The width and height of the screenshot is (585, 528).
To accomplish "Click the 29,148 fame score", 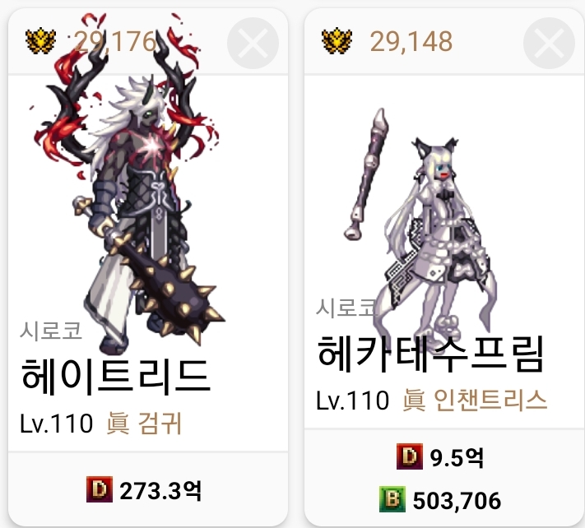I will pos(411,41).
